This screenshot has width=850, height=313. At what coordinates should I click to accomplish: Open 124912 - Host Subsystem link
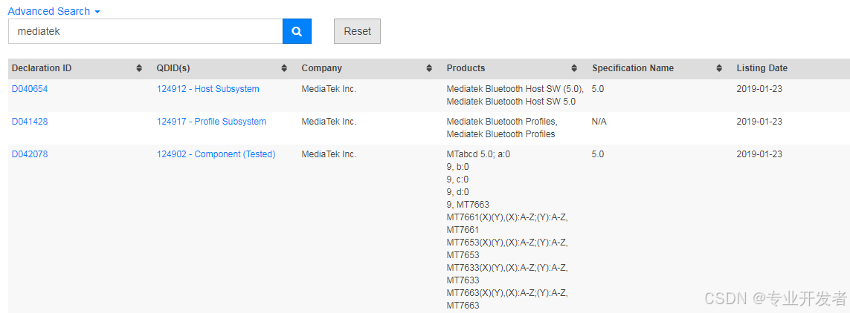coord(208,89)
